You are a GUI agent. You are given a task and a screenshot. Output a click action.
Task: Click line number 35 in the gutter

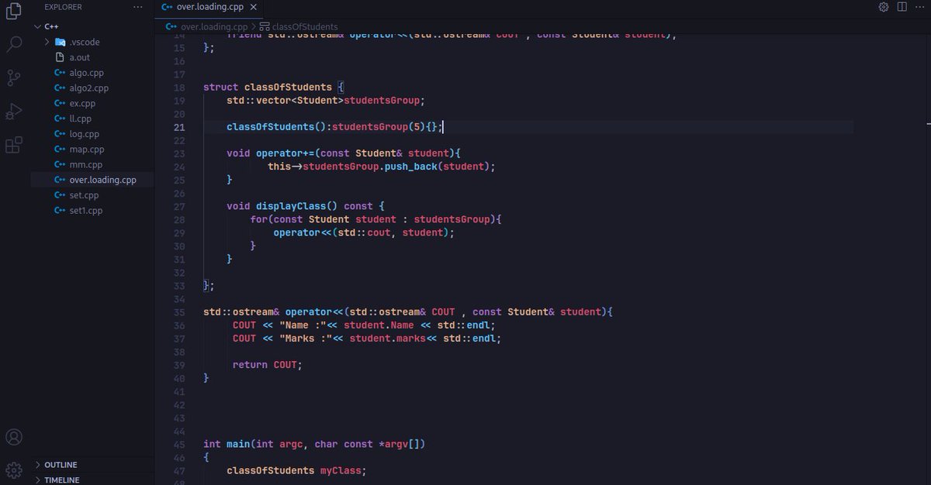point(179,312)
